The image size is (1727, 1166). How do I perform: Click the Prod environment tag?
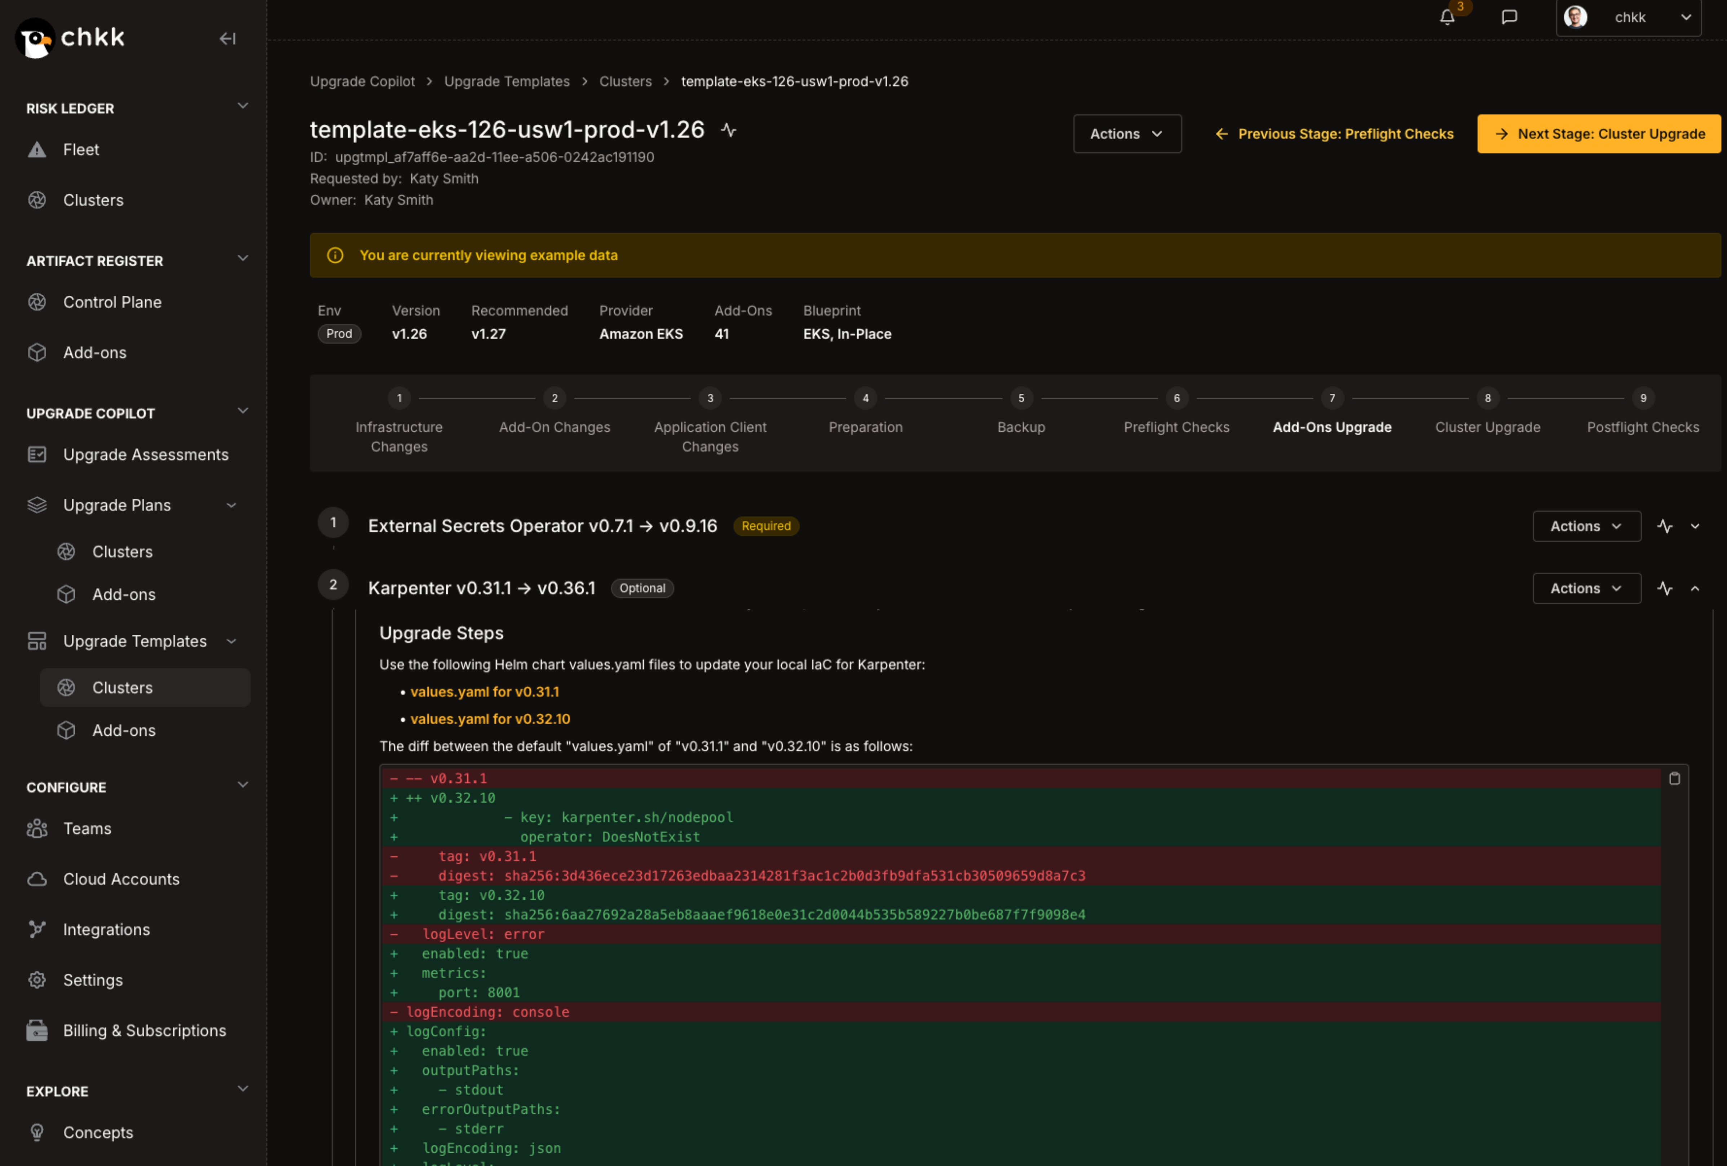pos(339,334)
